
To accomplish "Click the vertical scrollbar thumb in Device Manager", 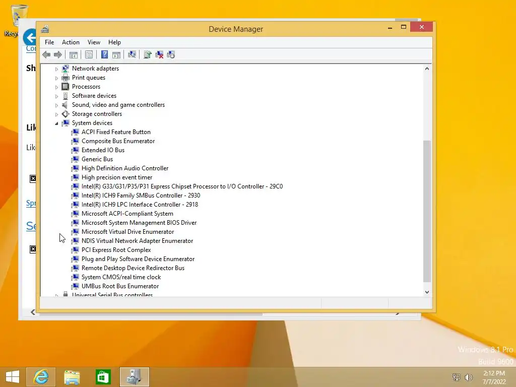I will (427, 211).
